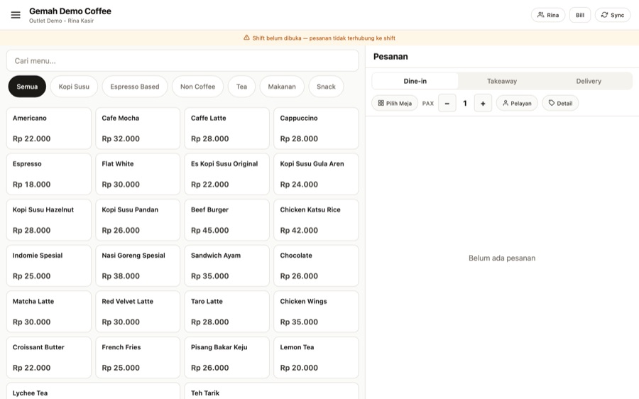Open the Pilih Meja table selector
639x399 pixels.
point(395,103)
